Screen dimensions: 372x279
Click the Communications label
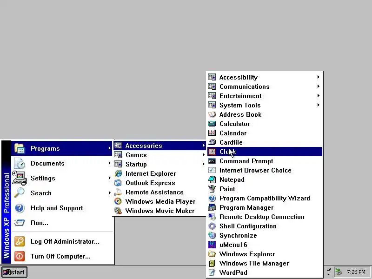click(245, 86)
